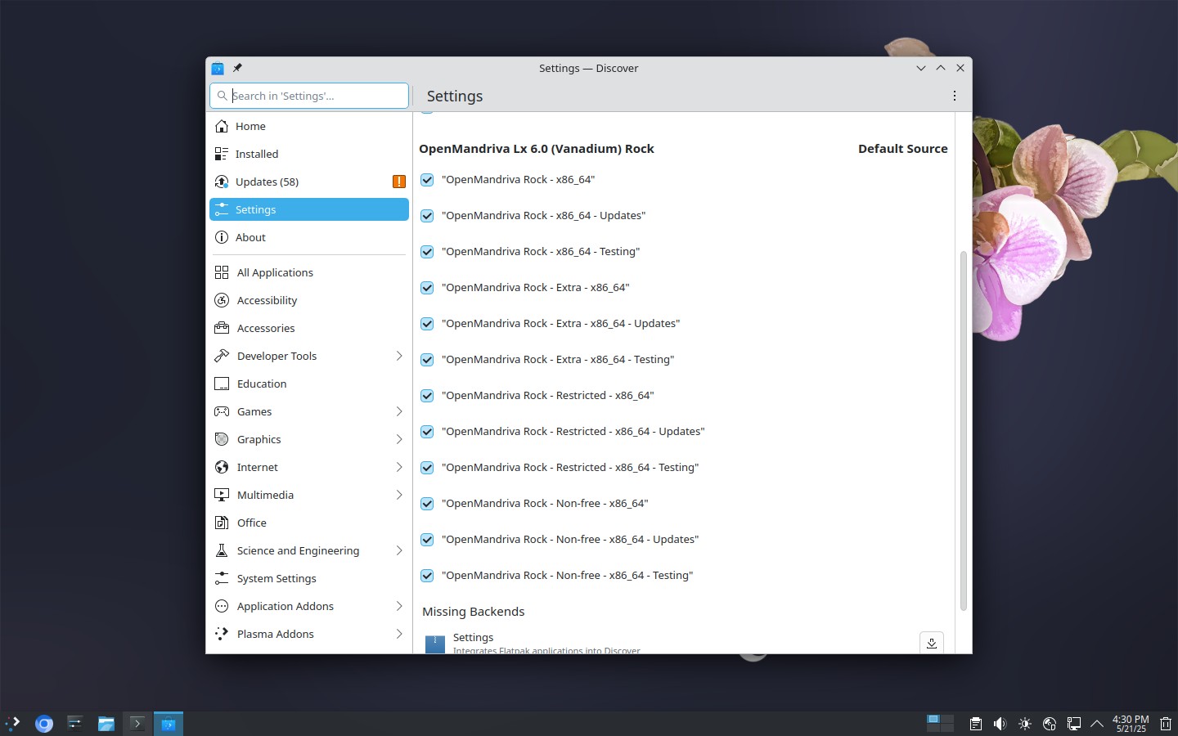Image resolution: width=1178 pixels, height=736 pixels.
Task: Expand the Developer Tools category chevron
Action: click(x=399, y=356)
